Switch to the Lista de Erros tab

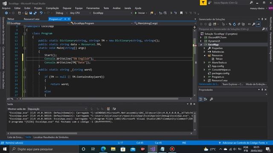tap(15, 137)
